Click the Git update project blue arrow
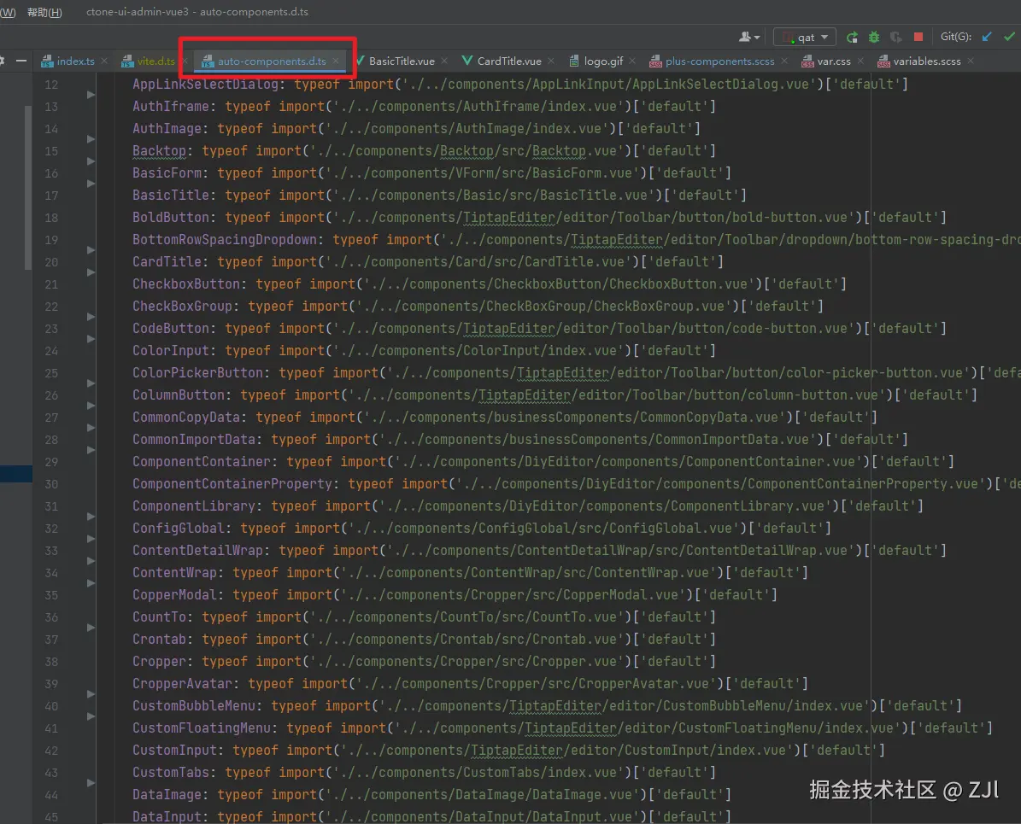 (988, 37)
